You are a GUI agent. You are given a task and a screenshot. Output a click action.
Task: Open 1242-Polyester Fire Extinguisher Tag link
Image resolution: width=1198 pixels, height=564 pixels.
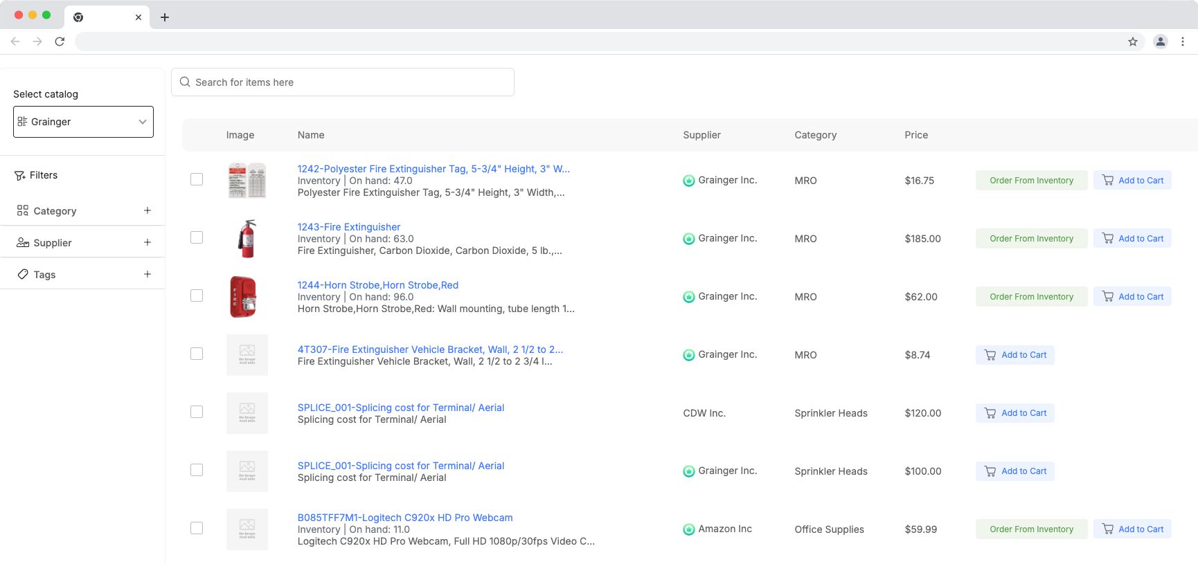[x=433, y=169]
